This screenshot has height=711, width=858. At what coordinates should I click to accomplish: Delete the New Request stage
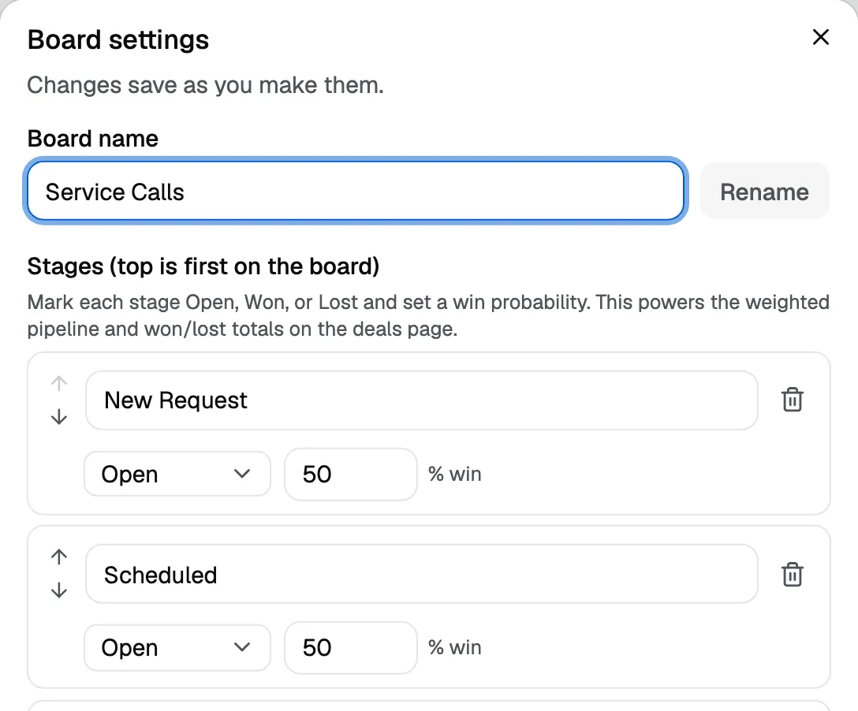click(x=792, y=400)
